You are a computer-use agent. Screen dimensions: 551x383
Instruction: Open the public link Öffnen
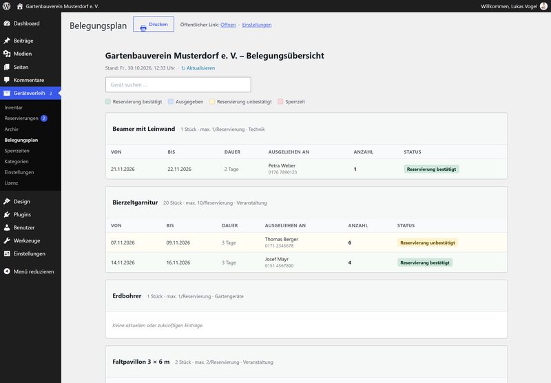[228, 25]
